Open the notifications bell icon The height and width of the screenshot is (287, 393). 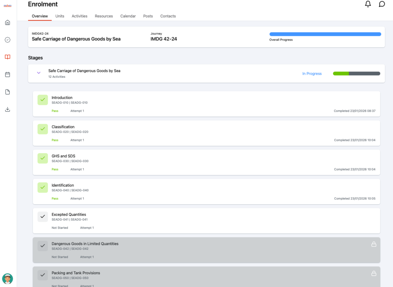point(368,4)
